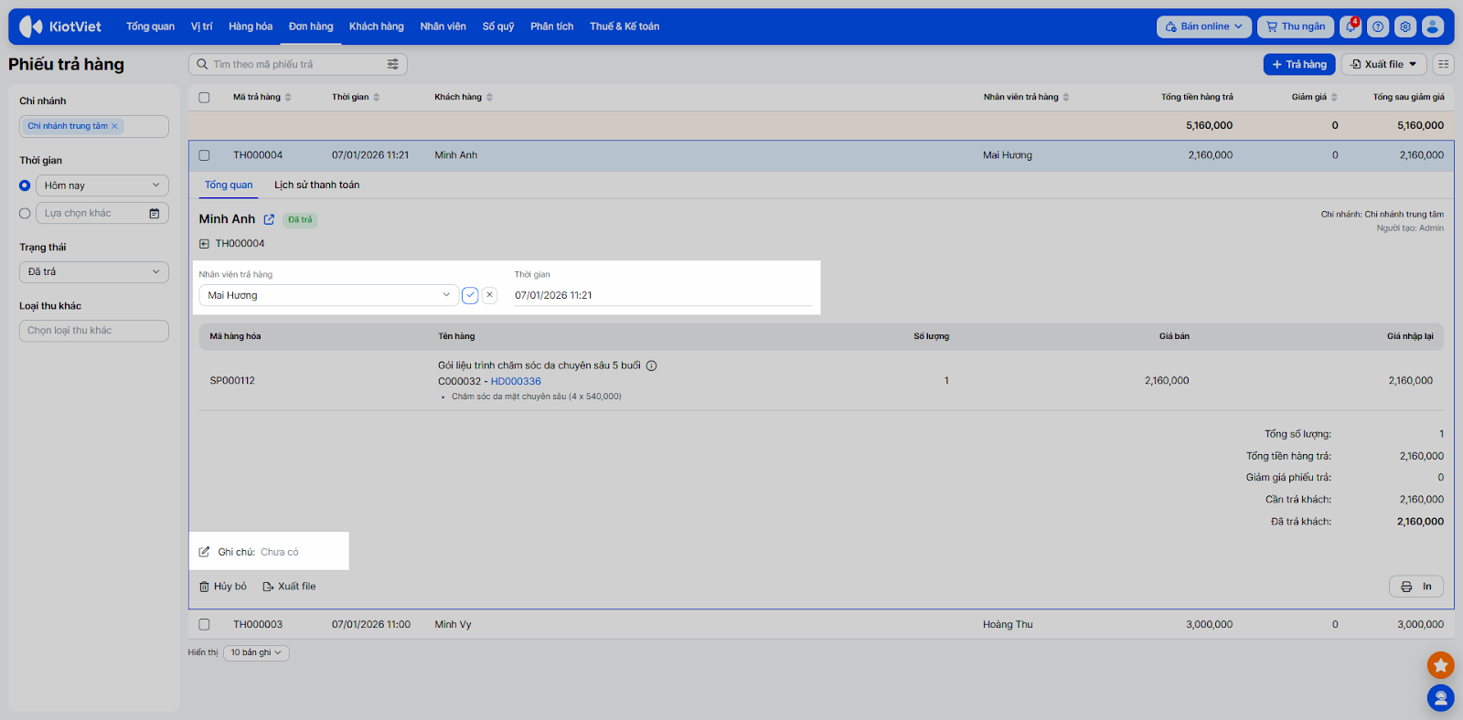Tick the TH000004 row checkbox

coord(204,155)
